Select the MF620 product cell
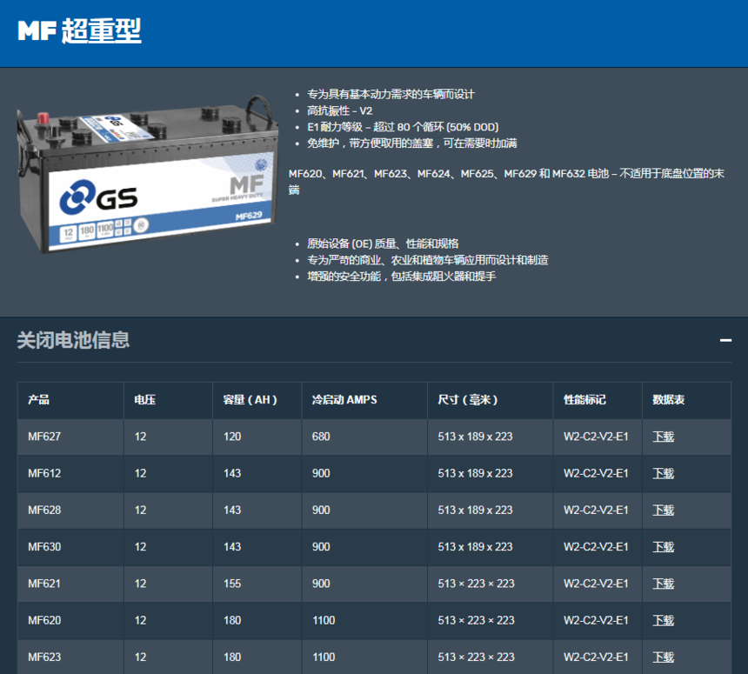Screen dimensions: 748x674 coord(70,620)
